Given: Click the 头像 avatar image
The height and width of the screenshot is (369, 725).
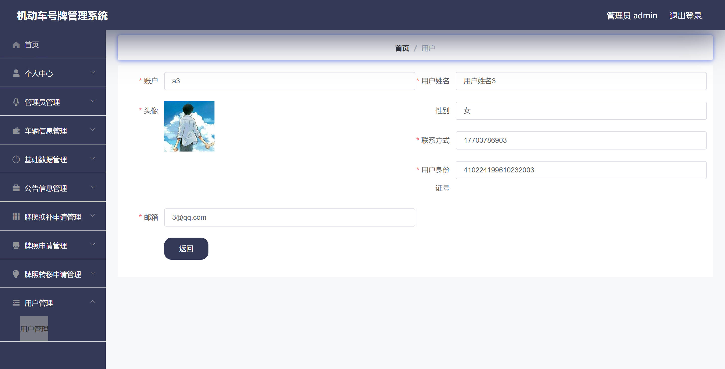Looking at the screenshot, I should point(189,126).
